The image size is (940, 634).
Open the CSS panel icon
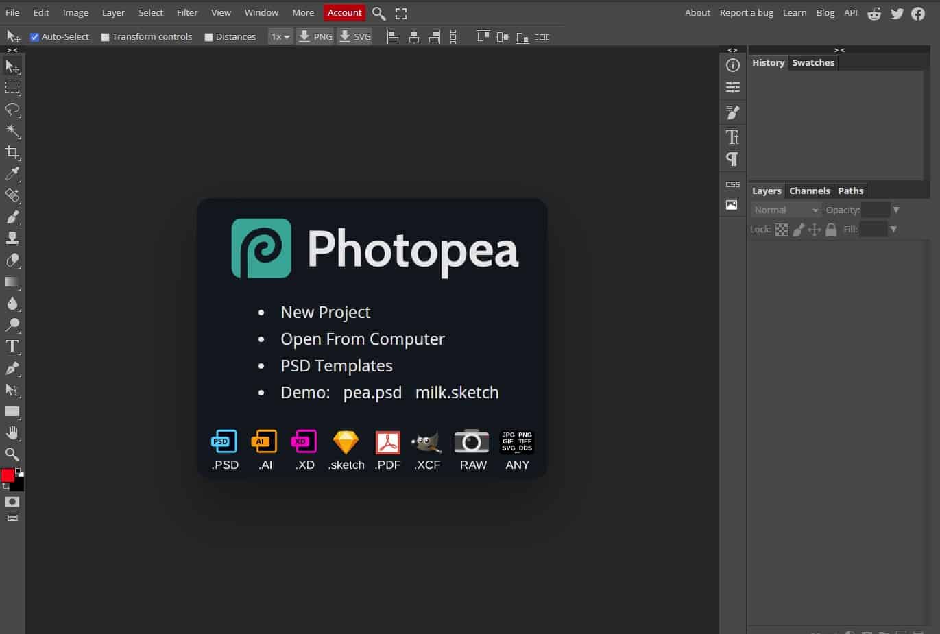[x=732, y=184]
